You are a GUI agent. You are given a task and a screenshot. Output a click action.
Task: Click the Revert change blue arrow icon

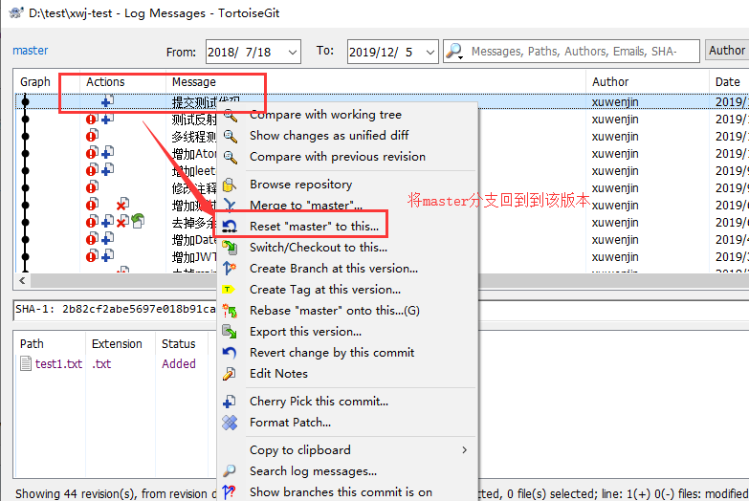pyautogui.click(x=230, y=353)
